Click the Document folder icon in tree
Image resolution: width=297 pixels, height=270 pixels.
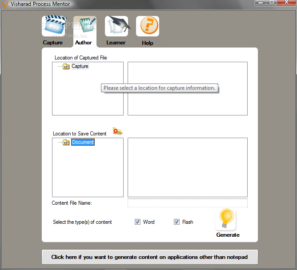tap(66, 142)
